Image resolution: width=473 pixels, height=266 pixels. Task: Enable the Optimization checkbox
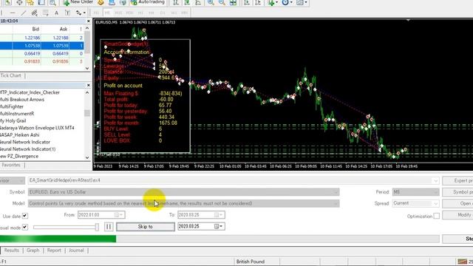coord(436,216)
